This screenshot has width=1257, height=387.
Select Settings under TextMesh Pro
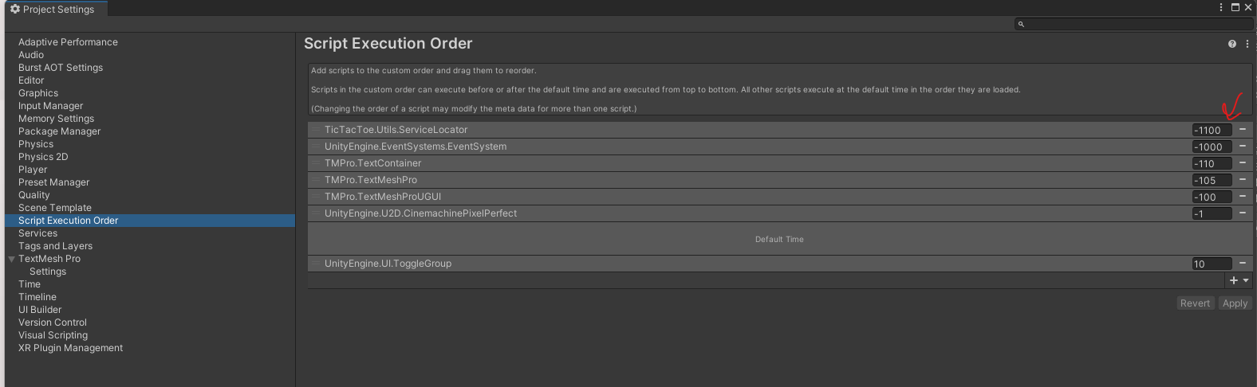tap(48, 272)
